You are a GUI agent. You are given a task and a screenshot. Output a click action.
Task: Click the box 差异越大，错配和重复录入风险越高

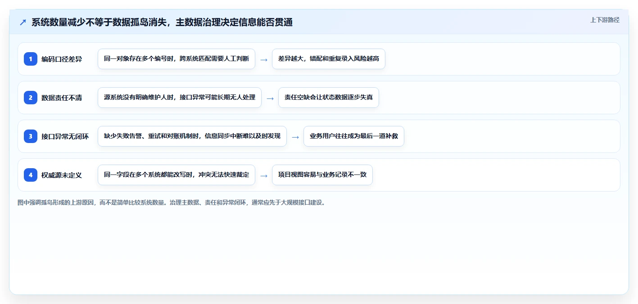pyautogui.click(x=329, y=59)
